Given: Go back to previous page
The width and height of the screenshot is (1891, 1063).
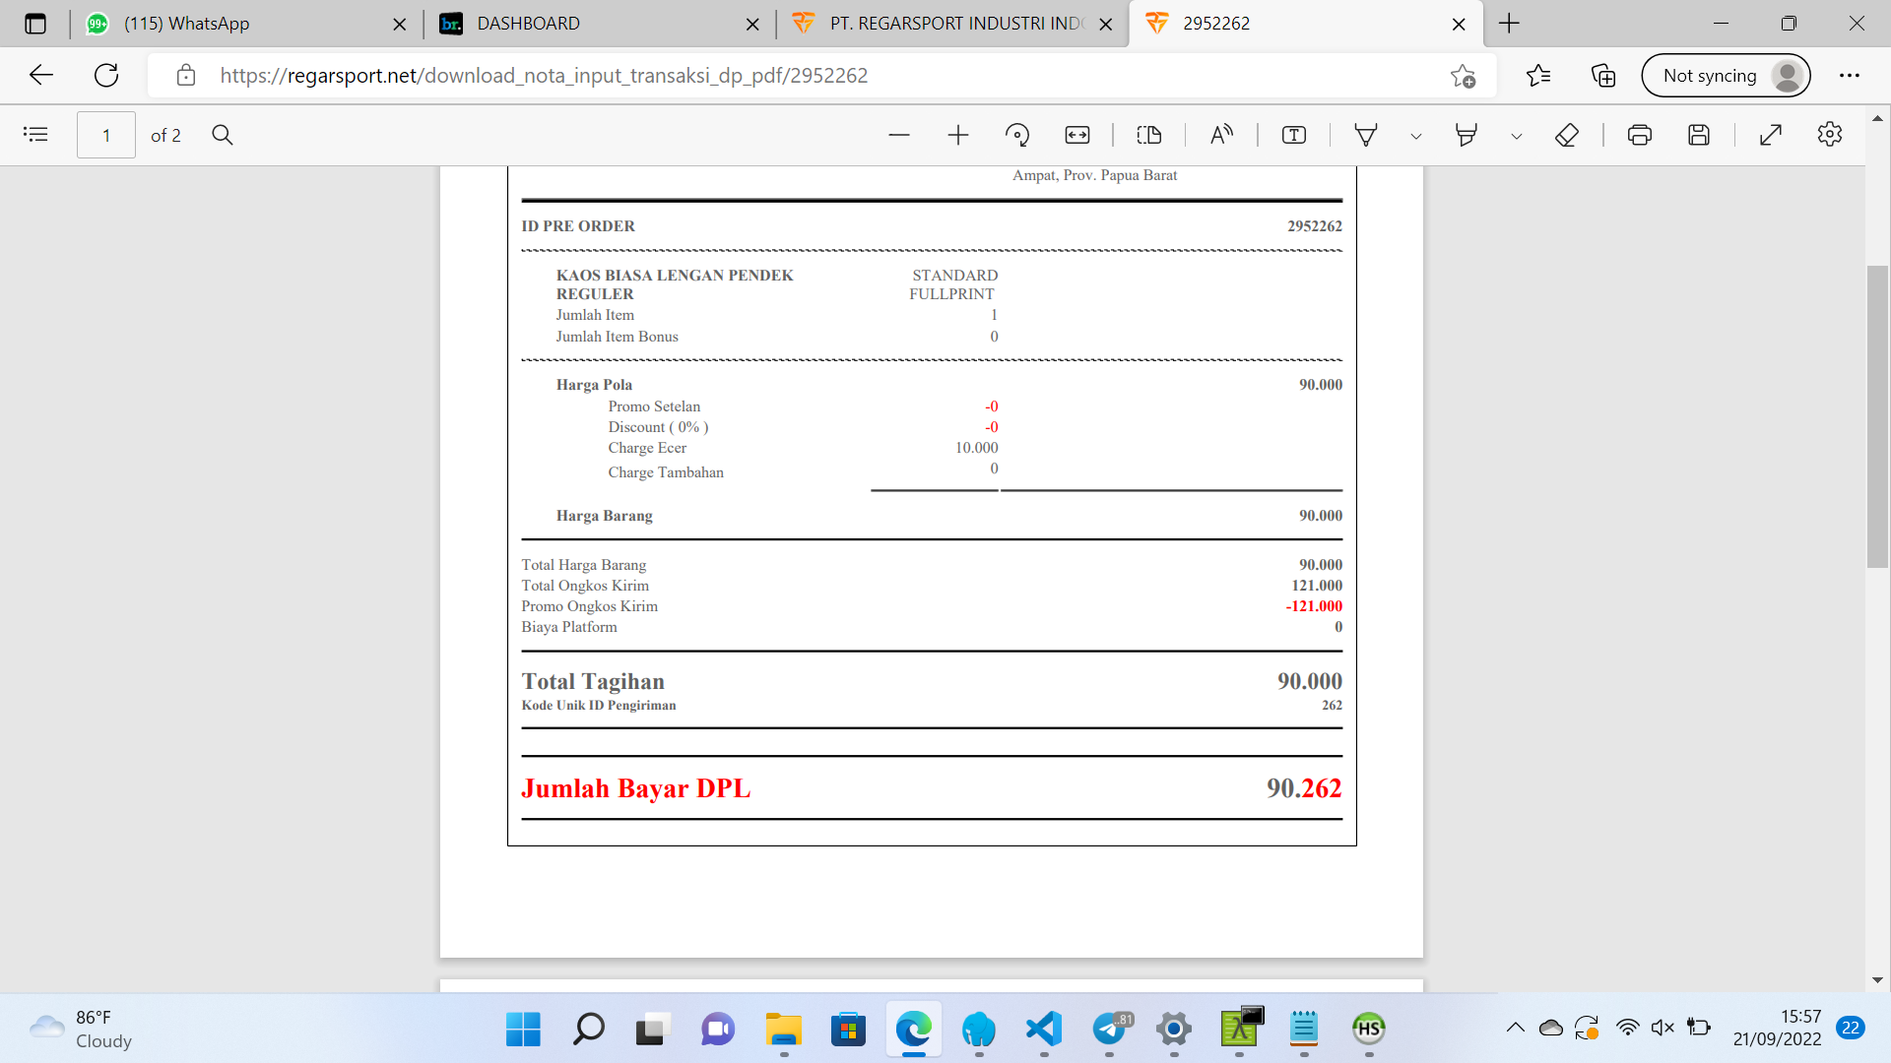Looking at the screenshot, I should pos(41,75).
